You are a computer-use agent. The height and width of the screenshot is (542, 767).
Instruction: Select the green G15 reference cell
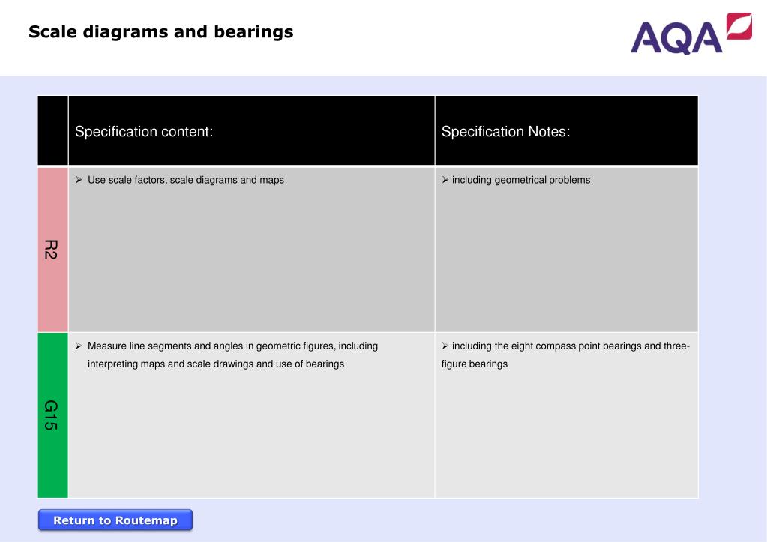tap(52, 415)
